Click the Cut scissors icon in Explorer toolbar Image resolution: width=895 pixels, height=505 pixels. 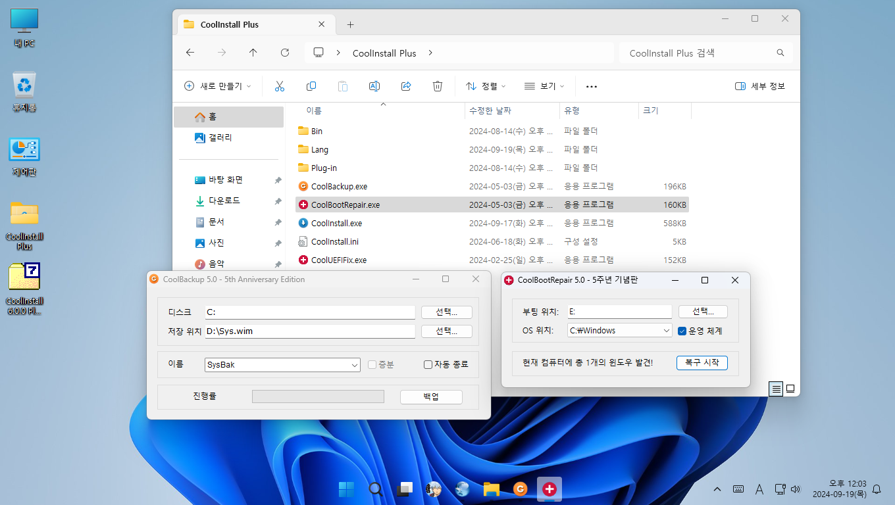pyautogui.click(x=279, y=86)
